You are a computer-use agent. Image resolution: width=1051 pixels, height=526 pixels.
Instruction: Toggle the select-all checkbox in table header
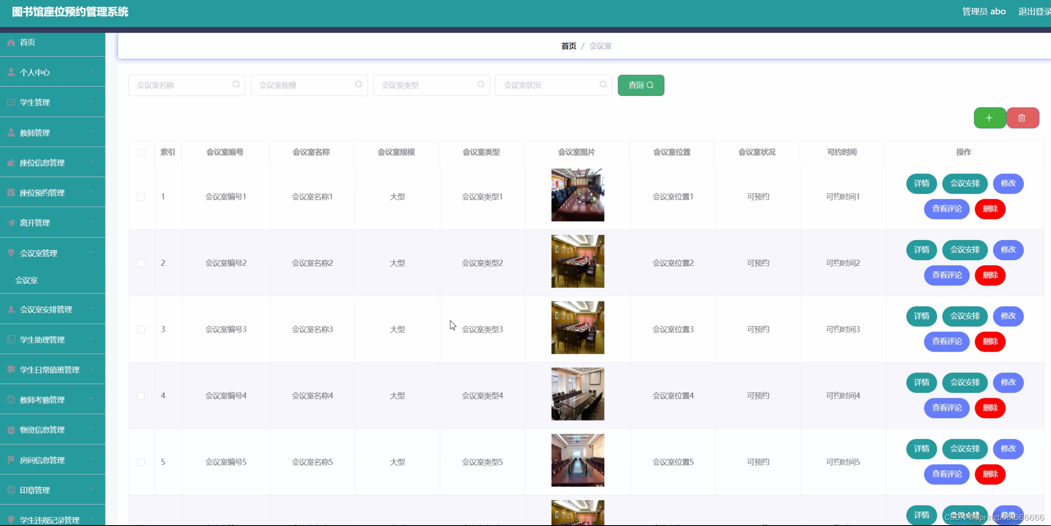point(141,152)
